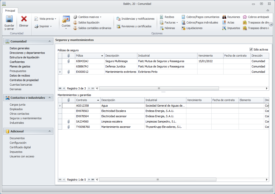
Task: Open Cuentas bancarias in sidebar
Action: (x=21, y=85)
